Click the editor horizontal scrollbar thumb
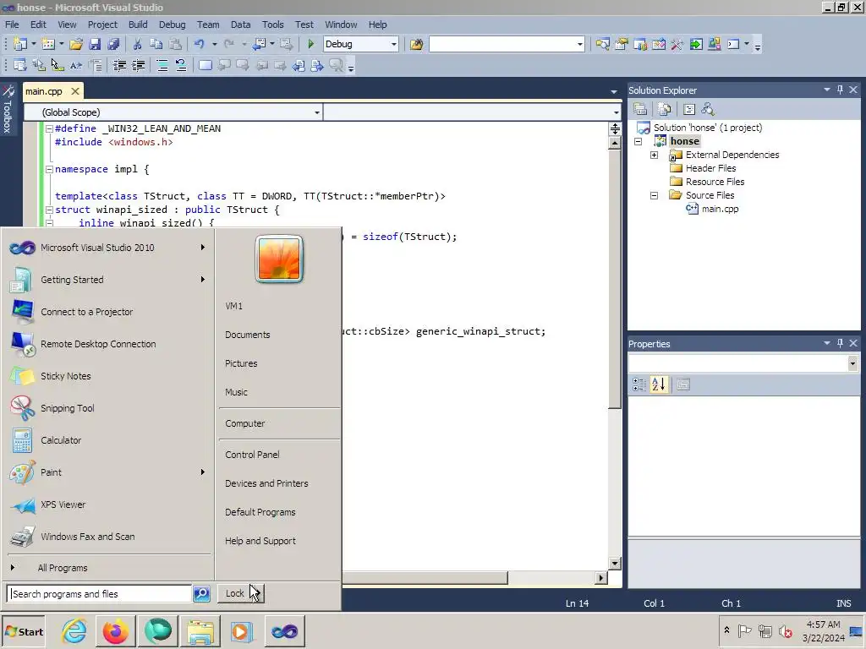This screenshot has height=649, width=866. coord(425,578)
